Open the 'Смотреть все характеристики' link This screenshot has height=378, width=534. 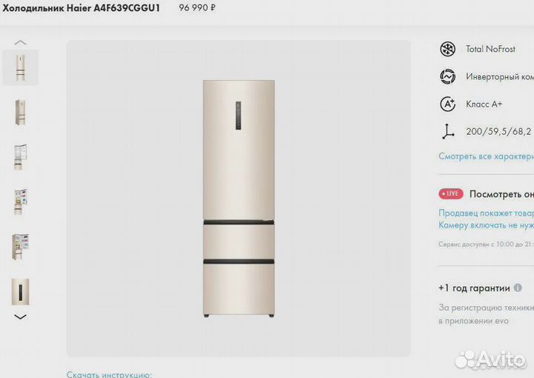click(486, 156)
